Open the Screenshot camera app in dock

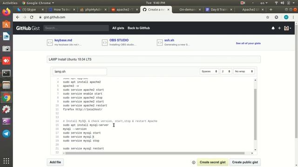6,49
